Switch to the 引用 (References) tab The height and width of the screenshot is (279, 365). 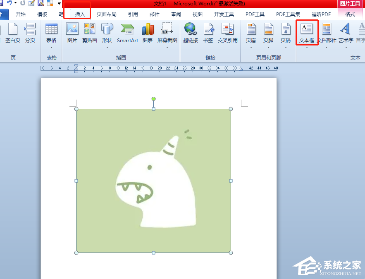[x=133, y=14]
